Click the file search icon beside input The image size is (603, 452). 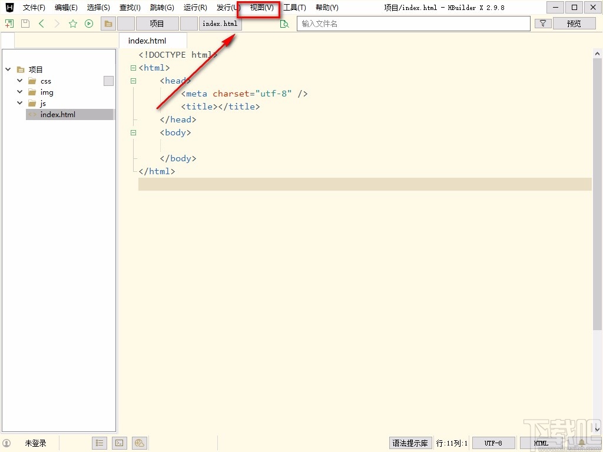click(284, 24)
